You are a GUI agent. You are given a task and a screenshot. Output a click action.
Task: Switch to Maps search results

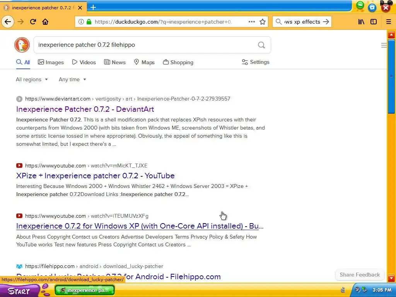(144, 62)
